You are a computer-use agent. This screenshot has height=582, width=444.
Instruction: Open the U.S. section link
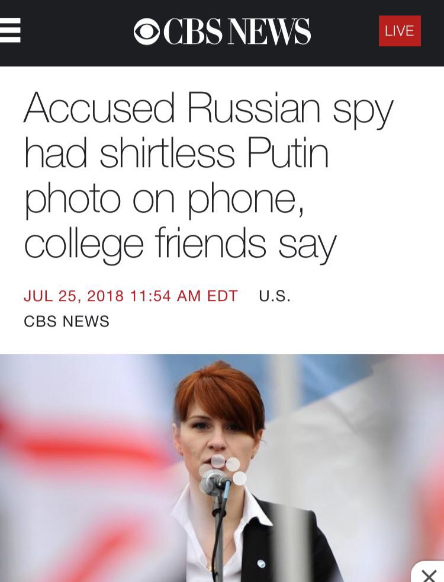[275, 296]
